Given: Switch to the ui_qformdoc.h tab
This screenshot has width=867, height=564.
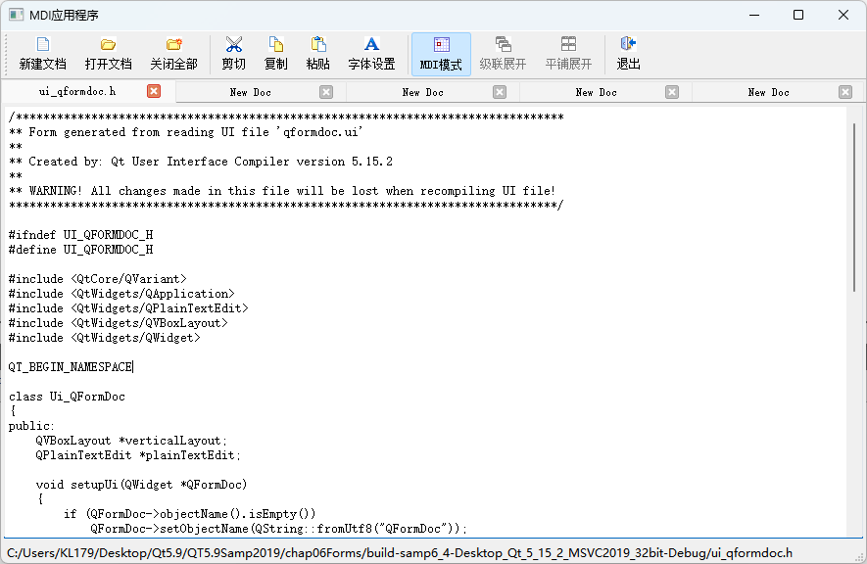Looking at the screenshot, I should coord(77,92).
